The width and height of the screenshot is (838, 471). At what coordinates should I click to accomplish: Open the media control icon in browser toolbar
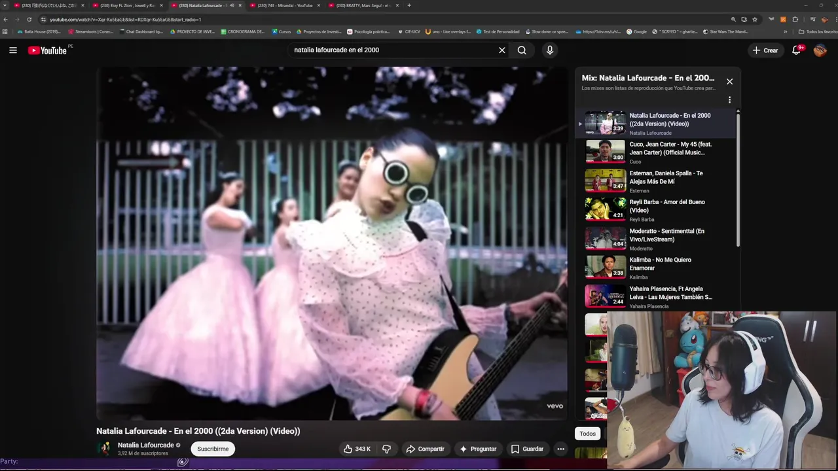812,20
